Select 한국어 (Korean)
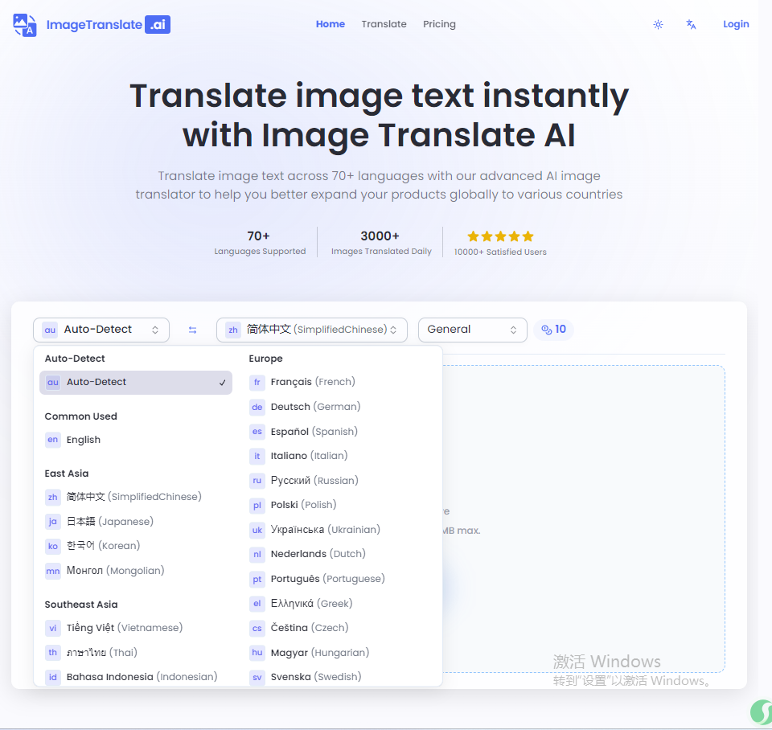The width and height of the screenshot is (772, 730). [135, 546]
